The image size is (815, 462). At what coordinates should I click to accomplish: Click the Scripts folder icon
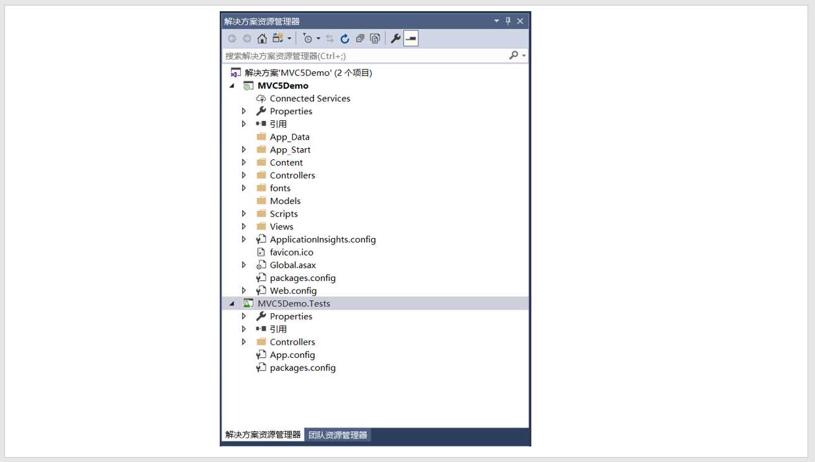click(x=261, y=213)
